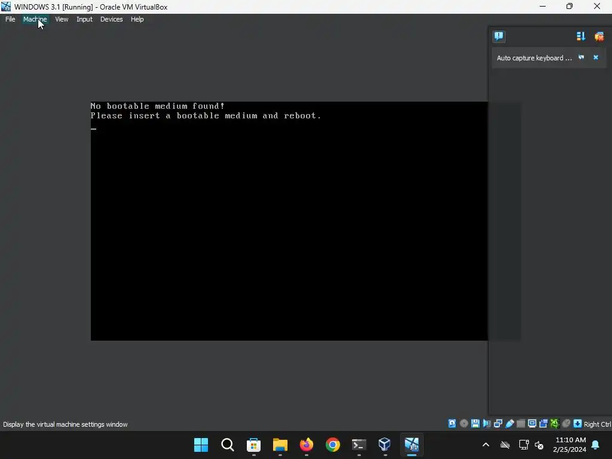The image size is (612, 459).
Task: Open the Windows Start menu
Action: click(201, 445)
